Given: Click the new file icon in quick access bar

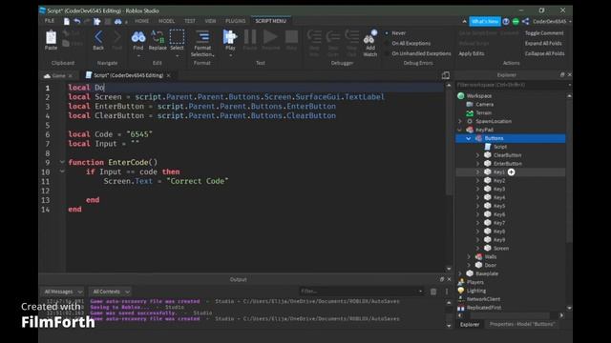Looking at the screenshot, I should pyautogui.click(x=67, y=21).
